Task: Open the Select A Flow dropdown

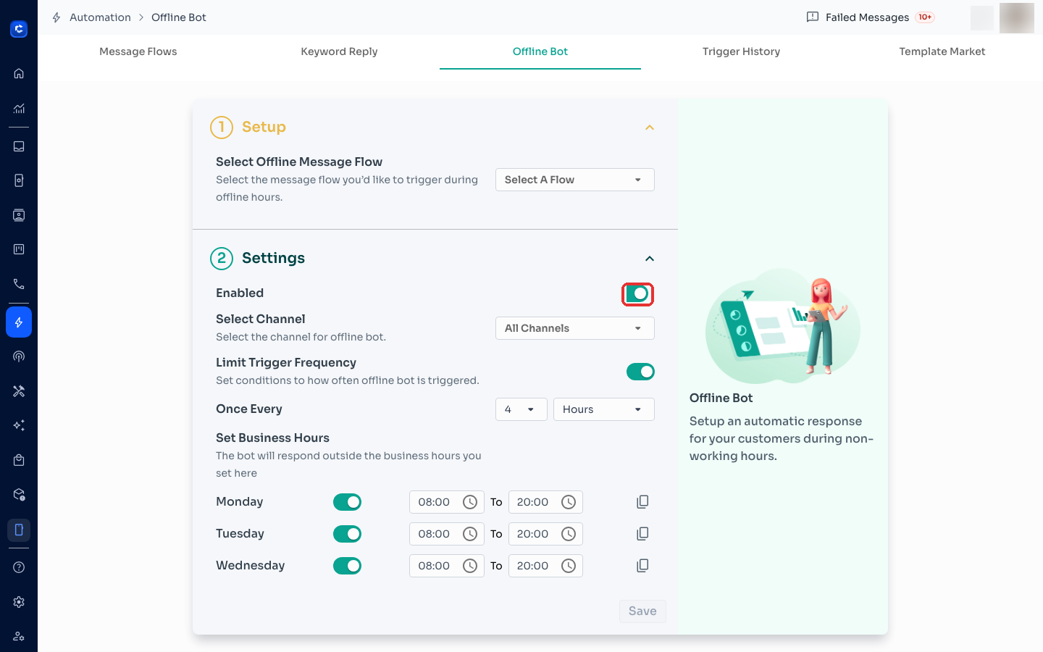Action: coord(575,180)
